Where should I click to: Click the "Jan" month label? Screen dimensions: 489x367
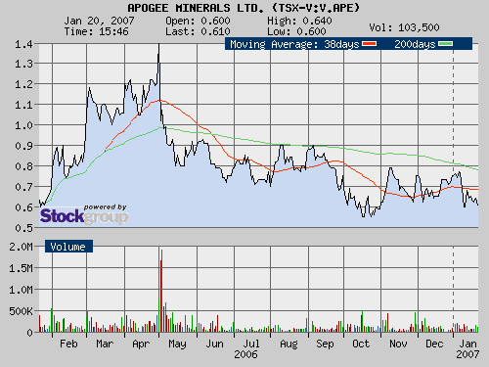468,344
